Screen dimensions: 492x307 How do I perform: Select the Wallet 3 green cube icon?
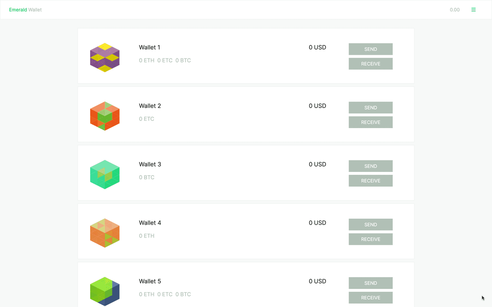[x=105, y=174]
